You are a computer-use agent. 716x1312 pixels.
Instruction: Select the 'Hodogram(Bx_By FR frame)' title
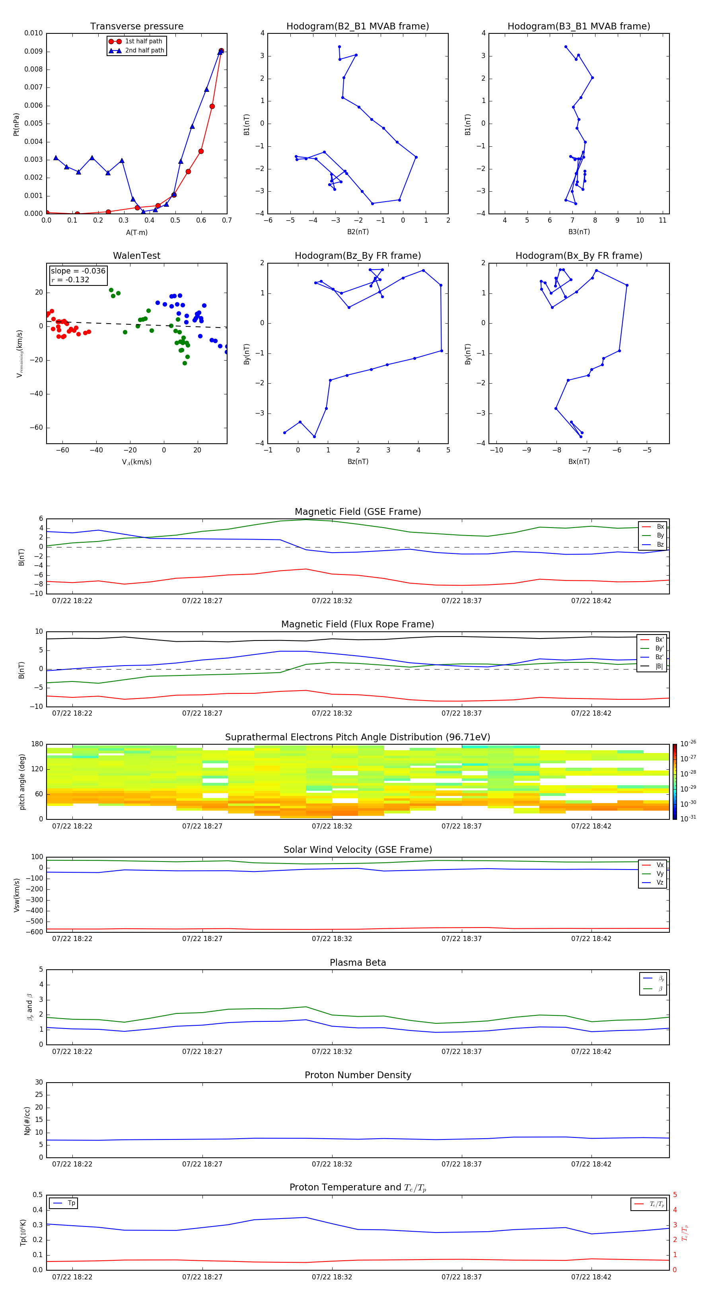[578, 256]
